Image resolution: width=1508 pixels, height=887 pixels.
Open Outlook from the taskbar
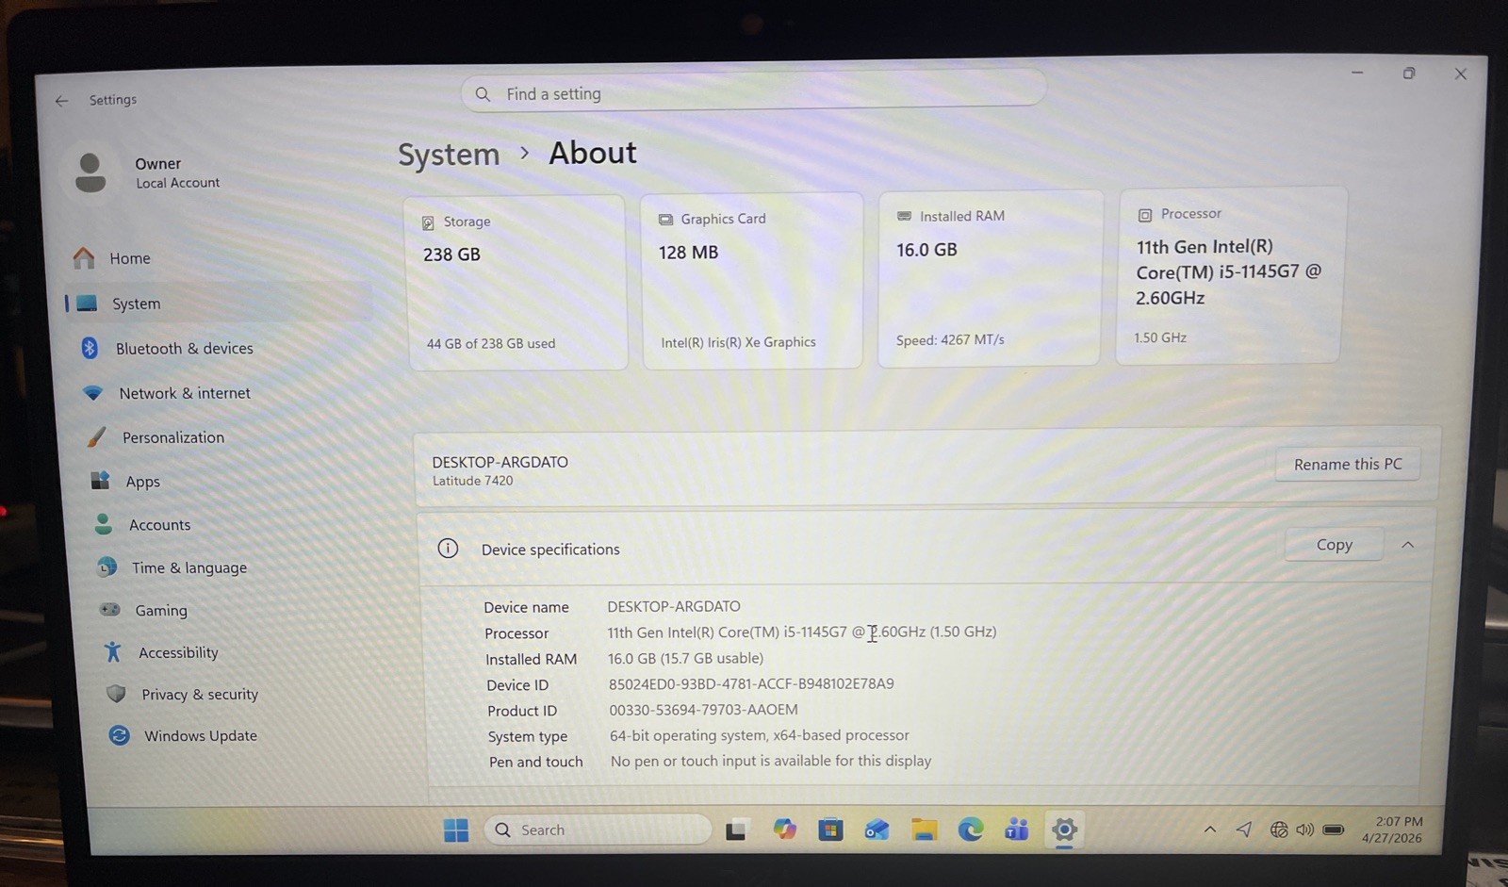877,830
